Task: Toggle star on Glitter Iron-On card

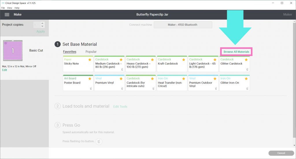Action: [x=246, y=79]
